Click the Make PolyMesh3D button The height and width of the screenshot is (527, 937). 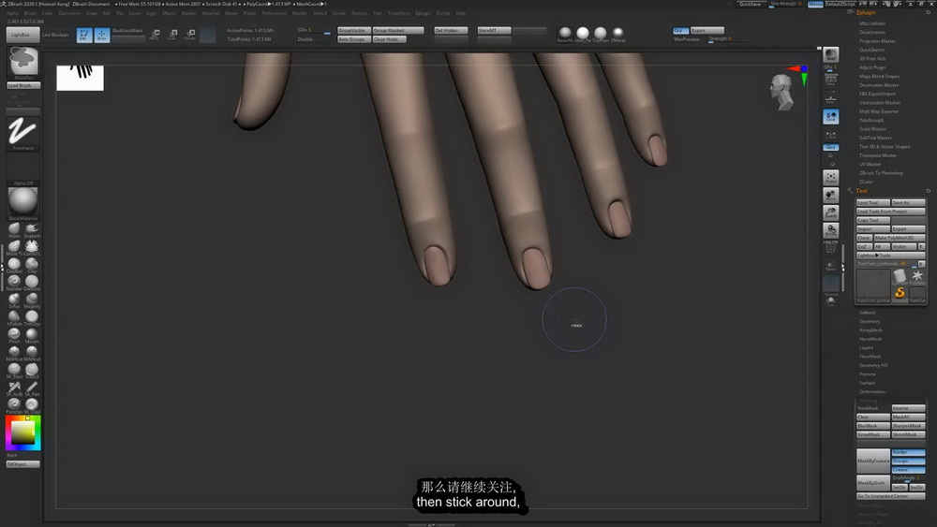pos(900,238)
